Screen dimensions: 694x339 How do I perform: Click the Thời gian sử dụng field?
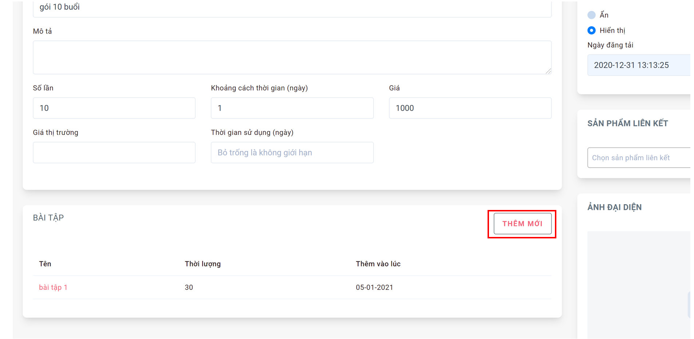click(x=292, y=152)
